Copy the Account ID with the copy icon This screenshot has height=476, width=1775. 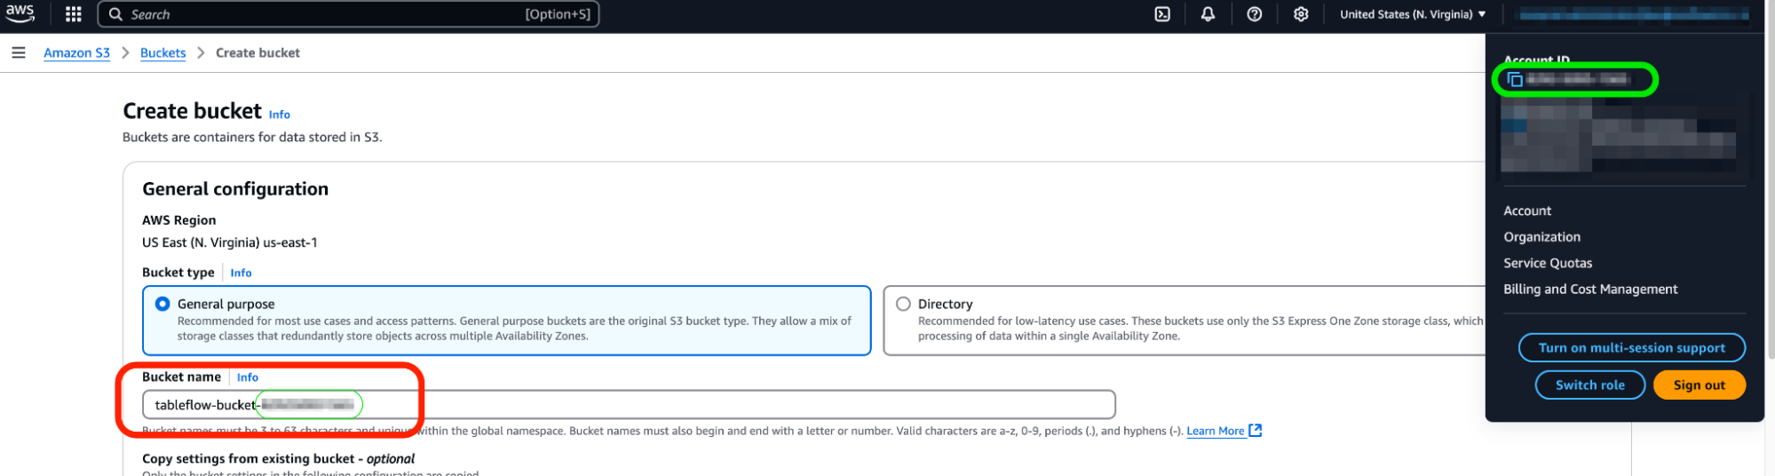1516,80
